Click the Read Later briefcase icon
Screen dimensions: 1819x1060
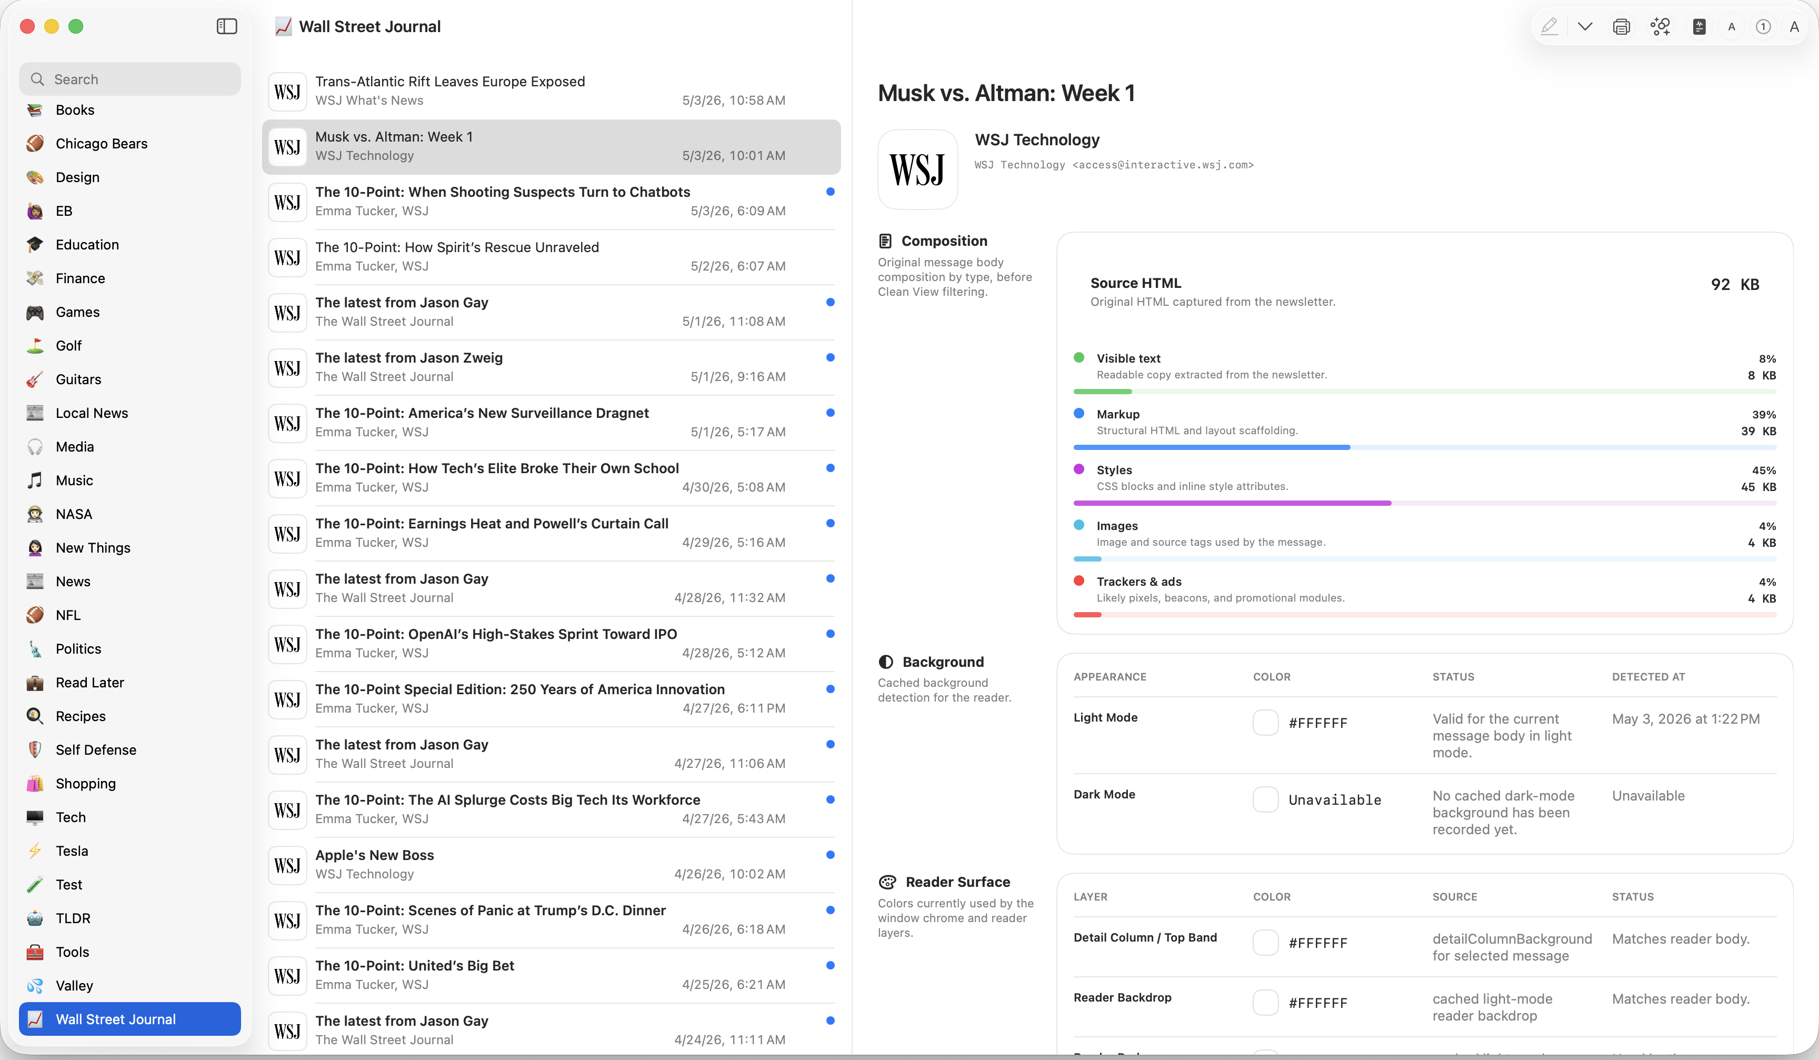[35, 682]
